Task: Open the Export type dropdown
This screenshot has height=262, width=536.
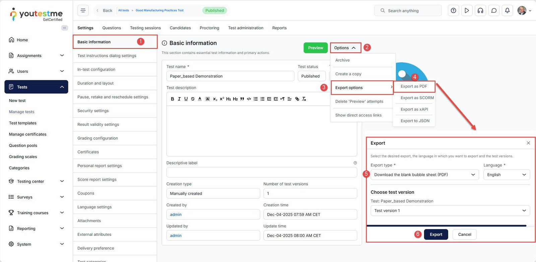Action: tap(424, 175)
